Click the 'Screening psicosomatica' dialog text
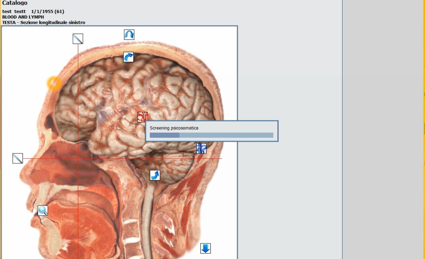Screen dimensions: 425x259 [x=174, y=128]
